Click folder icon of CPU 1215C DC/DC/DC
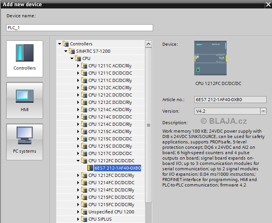The height and width of the screenshot is (223, 272). point(84,139)
